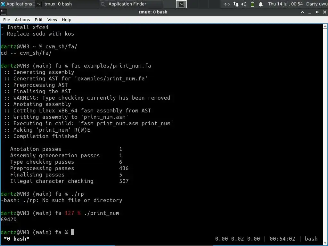
Task: Click the 'Getting Linux x86_64 fasm assembly' line
Action: pos(78,111)
